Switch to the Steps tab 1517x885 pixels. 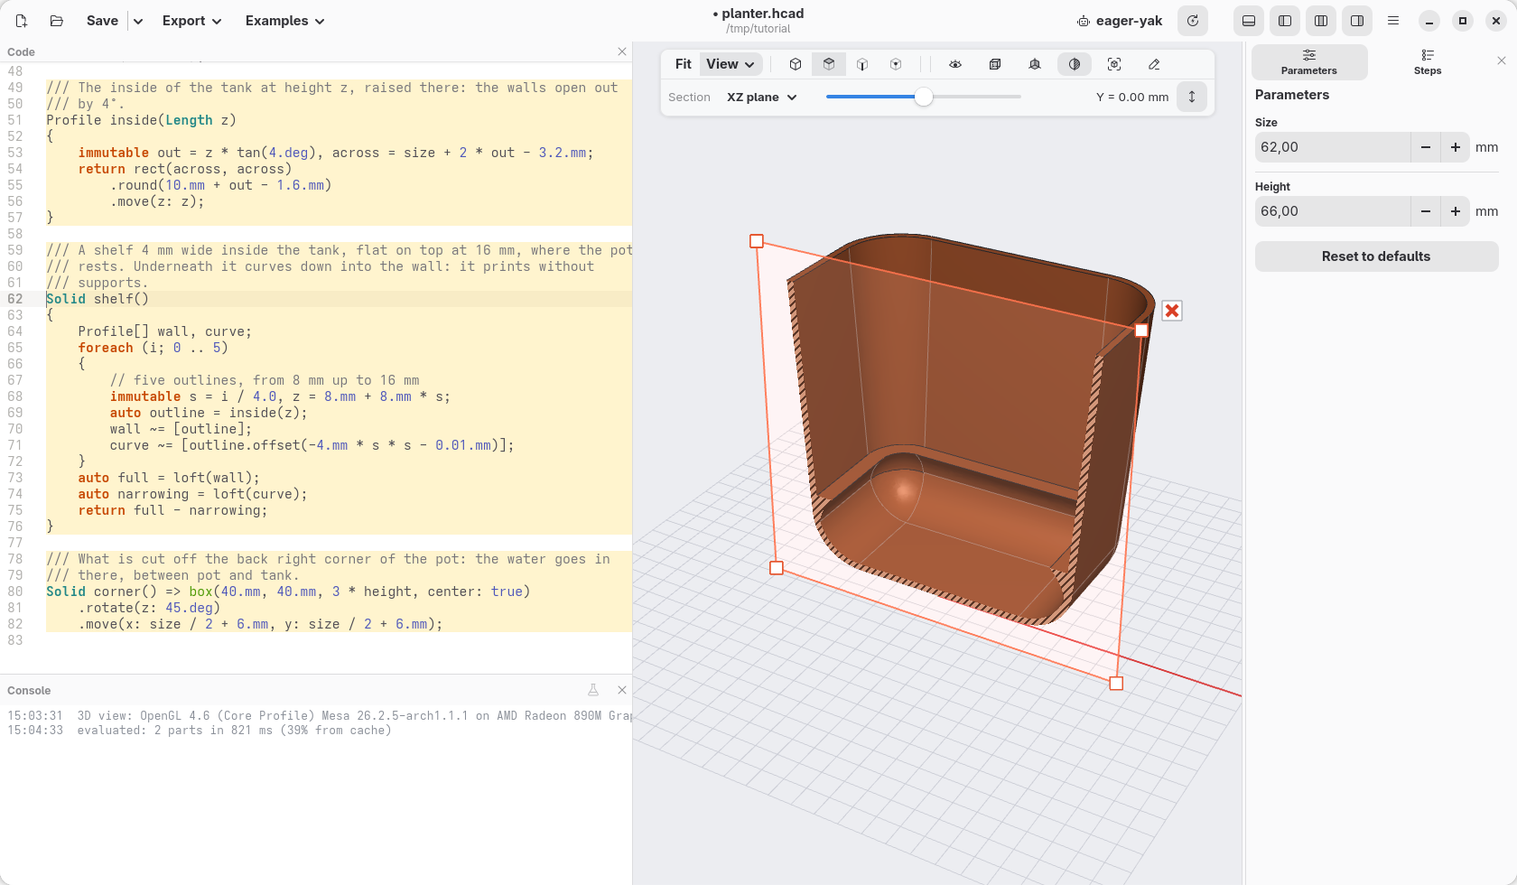click(x=1428, y=62)
